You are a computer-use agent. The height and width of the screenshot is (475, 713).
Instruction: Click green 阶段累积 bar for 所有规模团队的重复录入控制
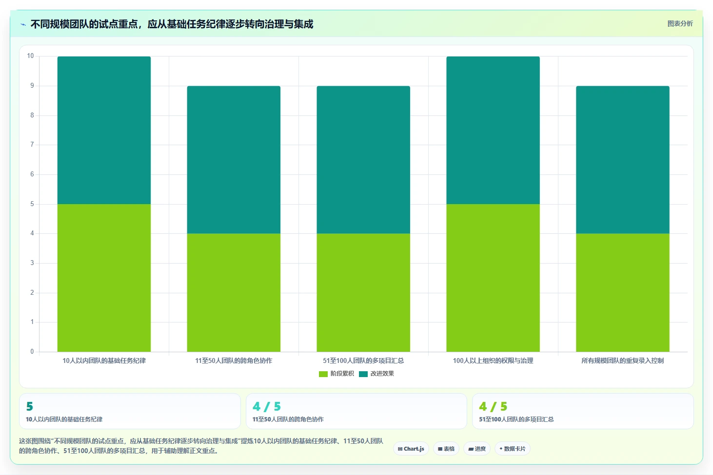coord(623,292)
